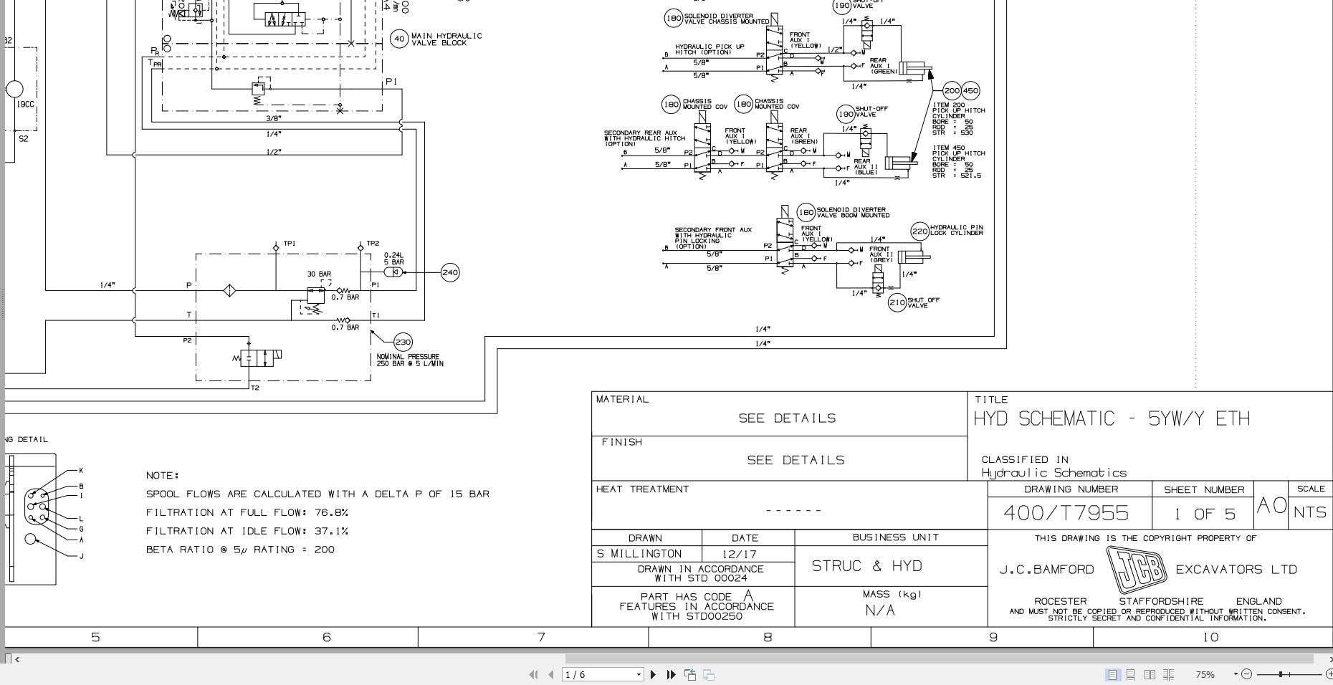Click item balloon 220
This screenshot has width=1333, height=685.
919,231
